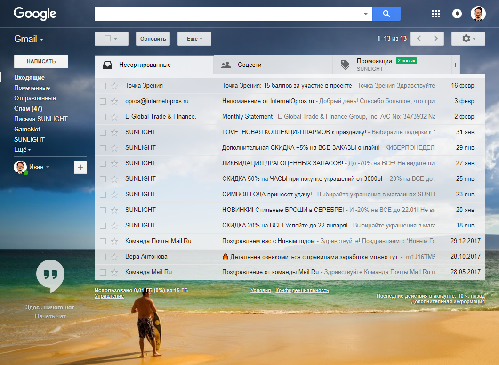Expand Ещё in the left sidebar

(x=22, y=150)
